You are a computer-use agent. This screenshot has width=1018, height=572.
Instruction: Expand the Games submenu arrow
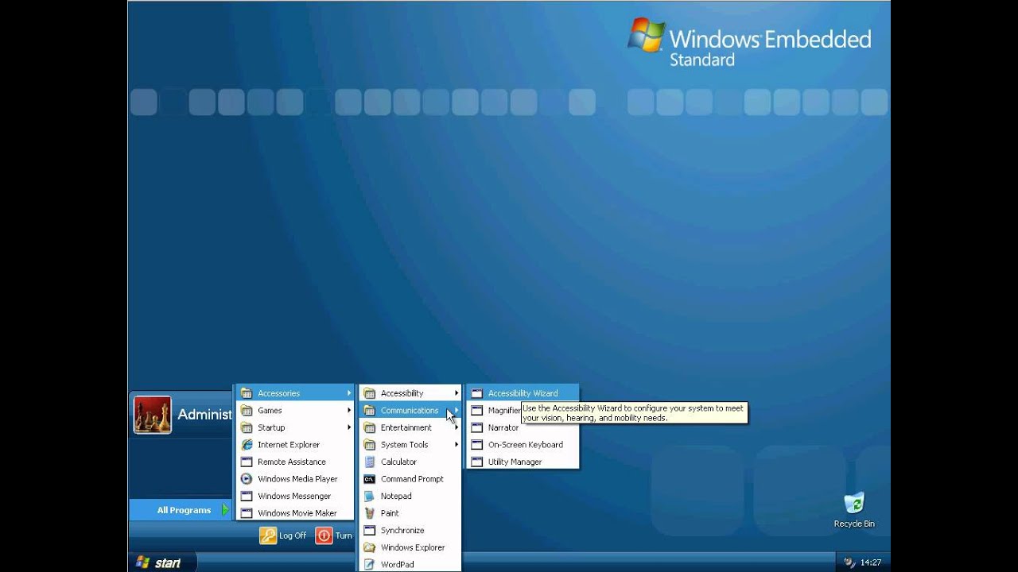click(348, 411)
